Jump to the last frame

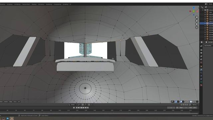click(x=88, y=108)
